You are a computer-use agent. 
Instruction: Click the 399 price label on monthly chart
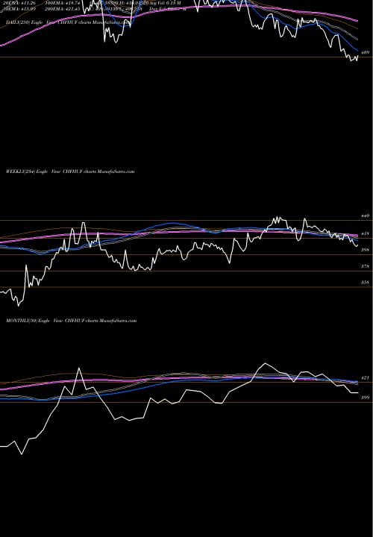point(365,398)
